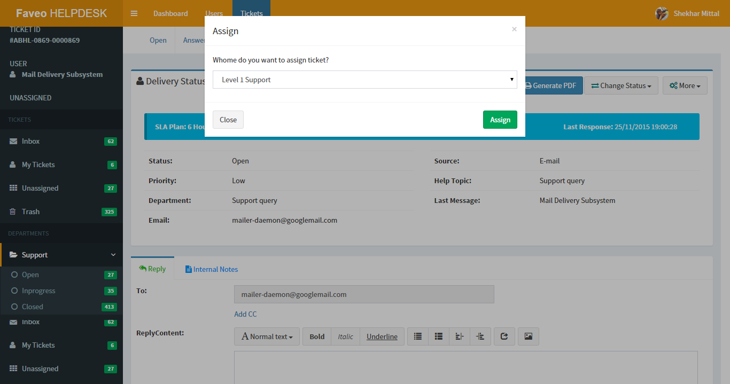Image resolution: width=730 pixels, height=384 pixels.
Task: Click the Close button in the dialog
Action: point(228,120)
